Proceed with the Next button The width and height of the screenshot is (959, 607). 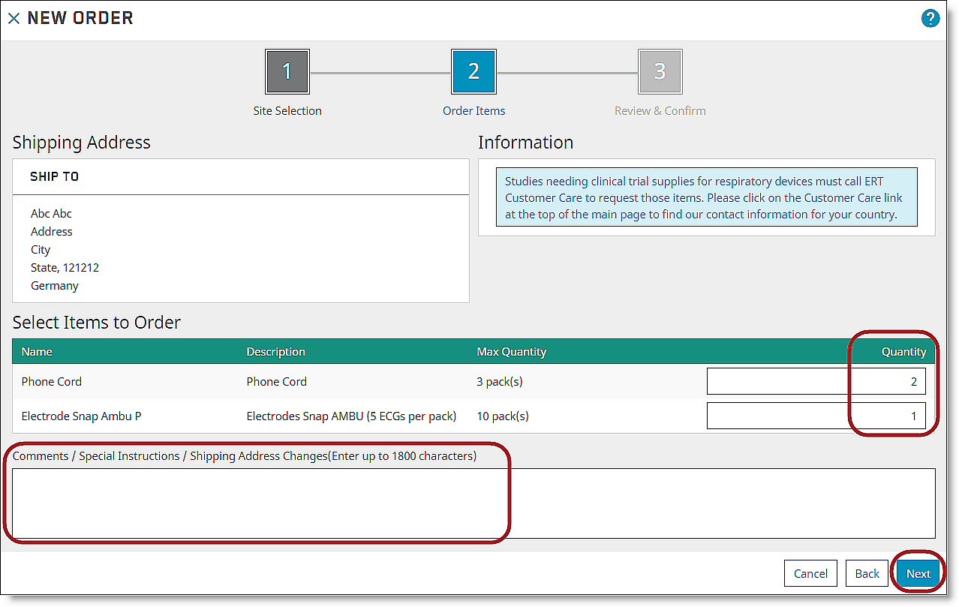click(x=918, y=573)
